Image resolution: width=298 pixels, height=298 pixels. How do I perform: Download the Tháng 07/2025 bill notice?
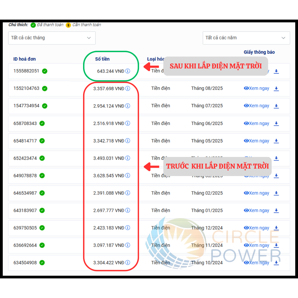pos(276,106)
